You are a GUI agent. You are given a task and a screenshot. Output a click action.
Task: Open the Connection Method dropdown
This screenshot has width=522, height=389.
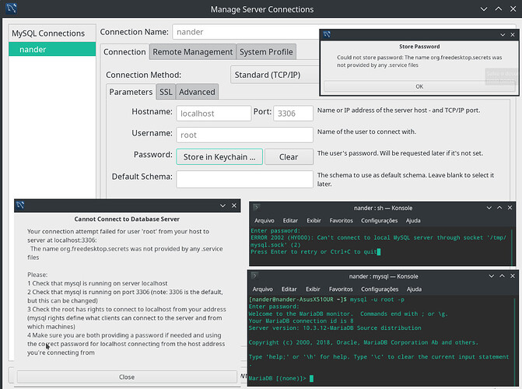(x=275, y=74)
